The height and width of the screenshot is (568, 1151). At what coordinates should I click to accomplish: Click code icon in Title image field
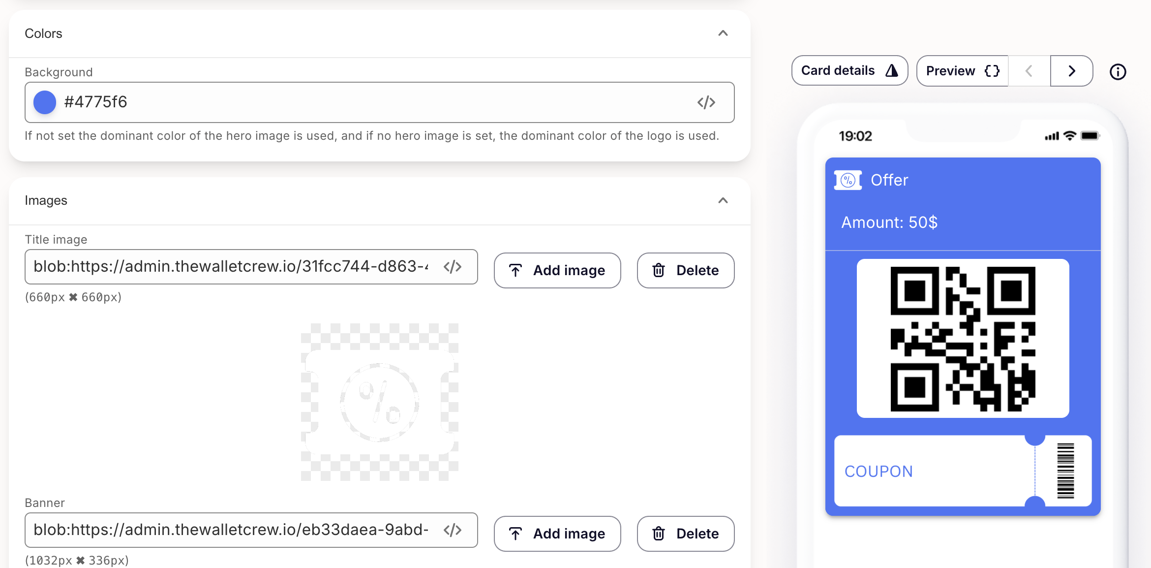[x=453, y=267]
